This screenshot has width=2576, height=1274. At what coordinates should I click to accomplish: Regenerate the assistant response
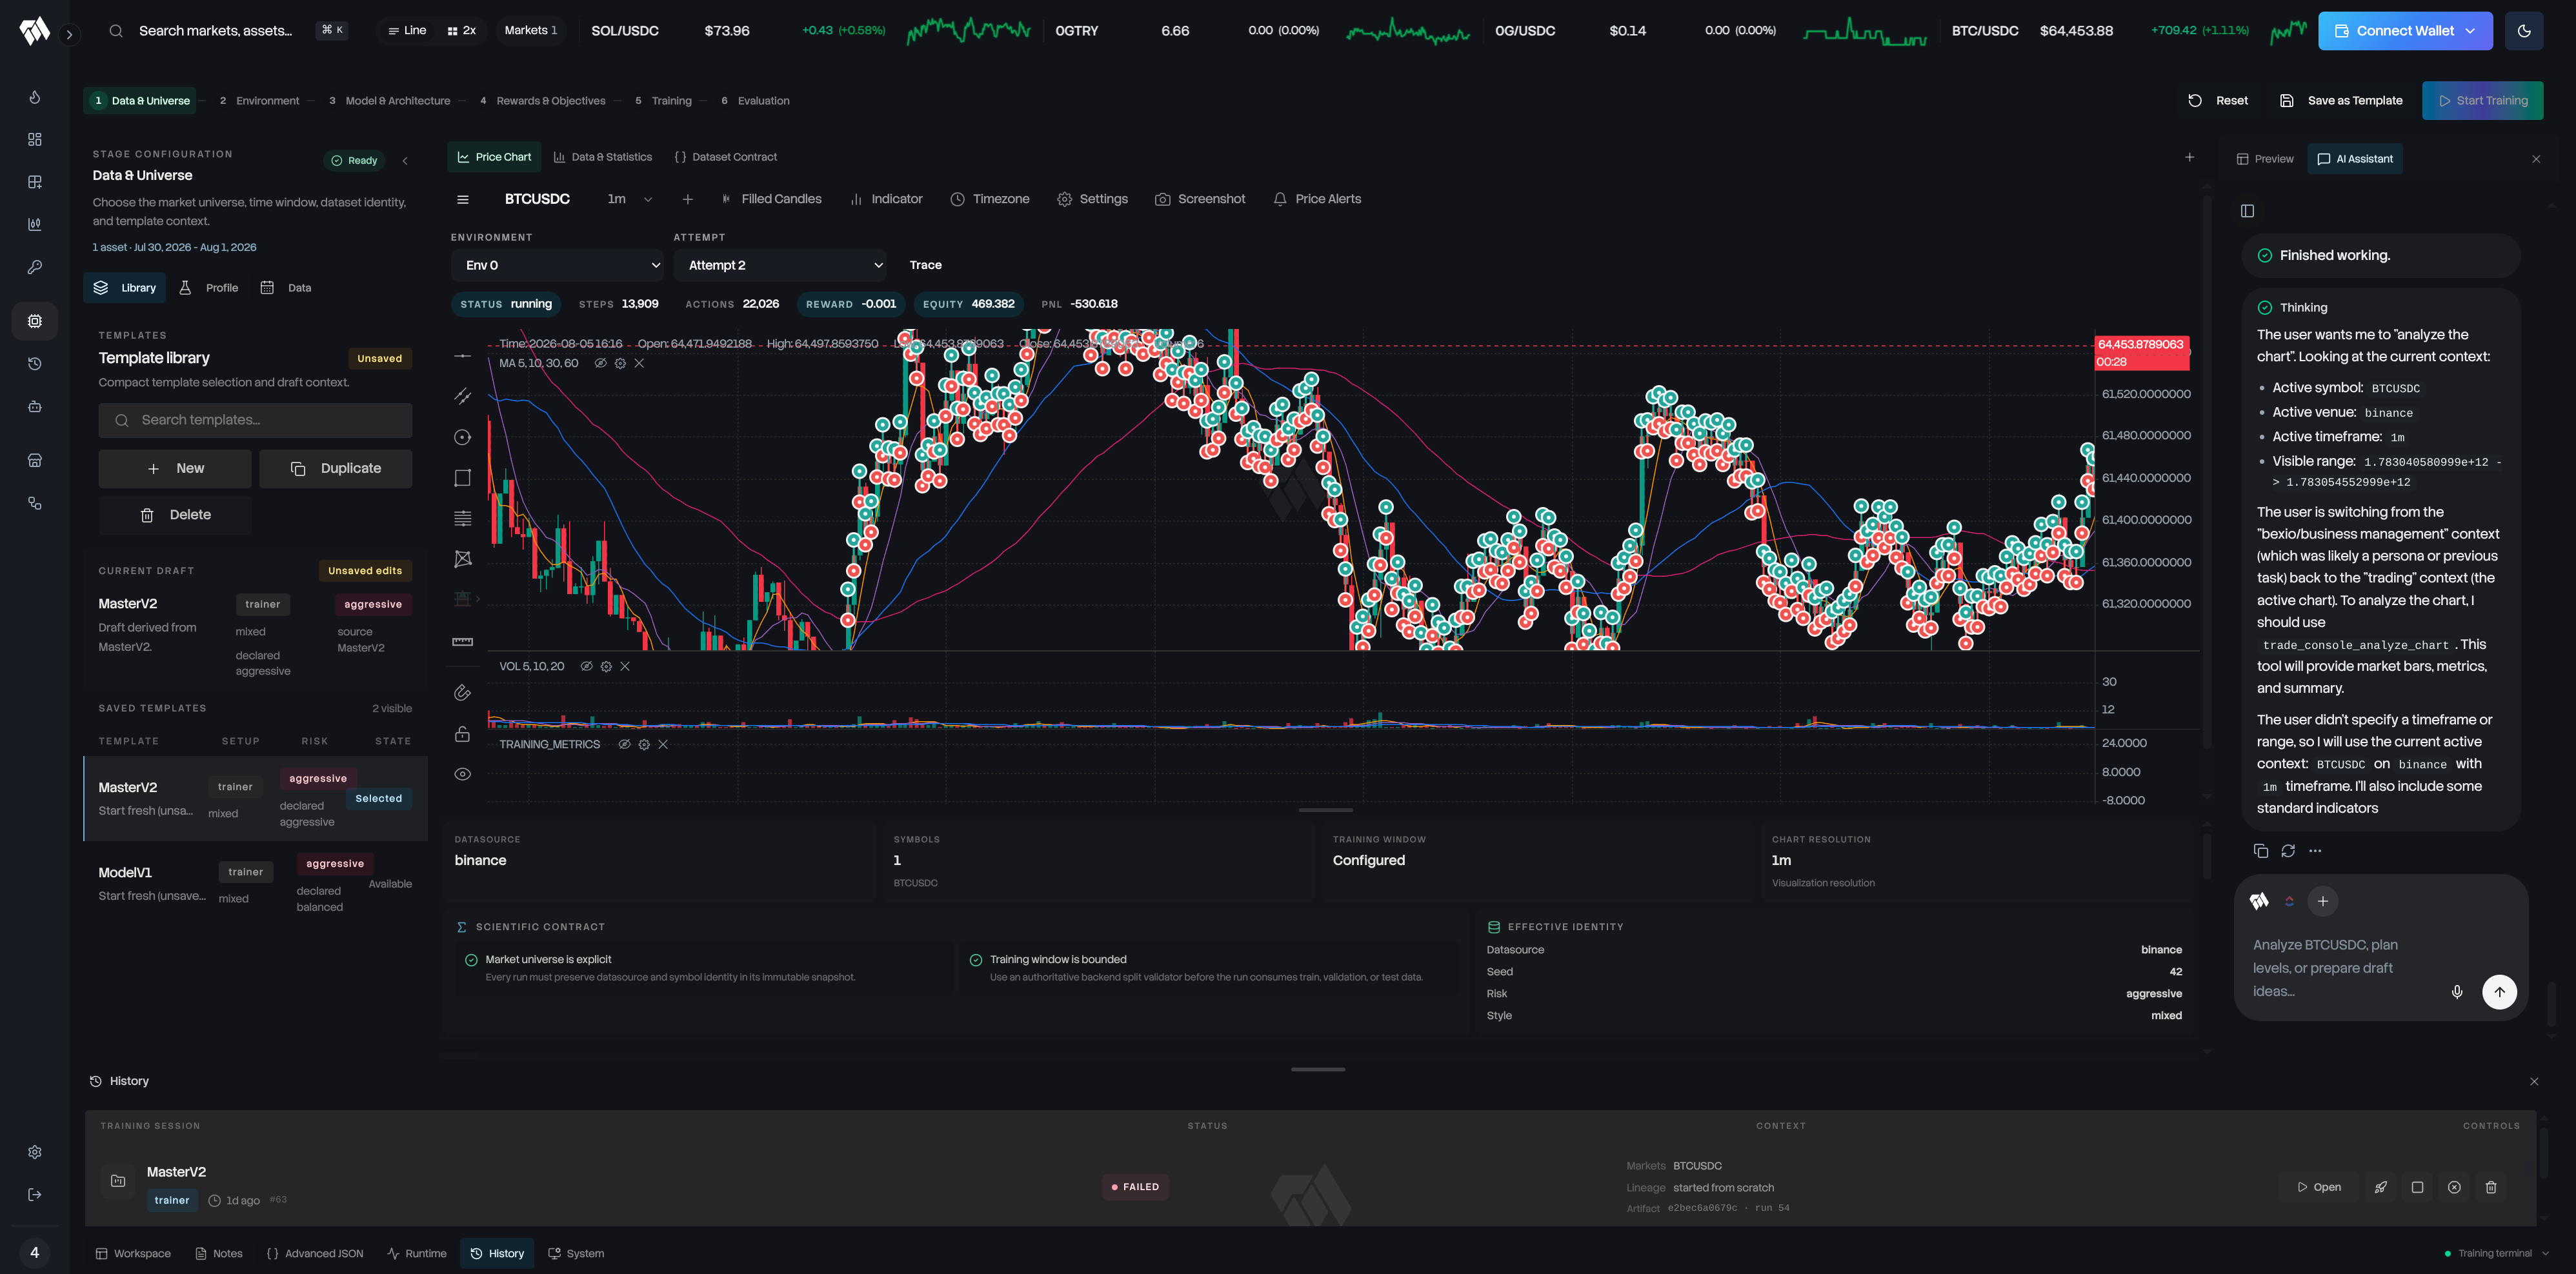coord(2288,851)
